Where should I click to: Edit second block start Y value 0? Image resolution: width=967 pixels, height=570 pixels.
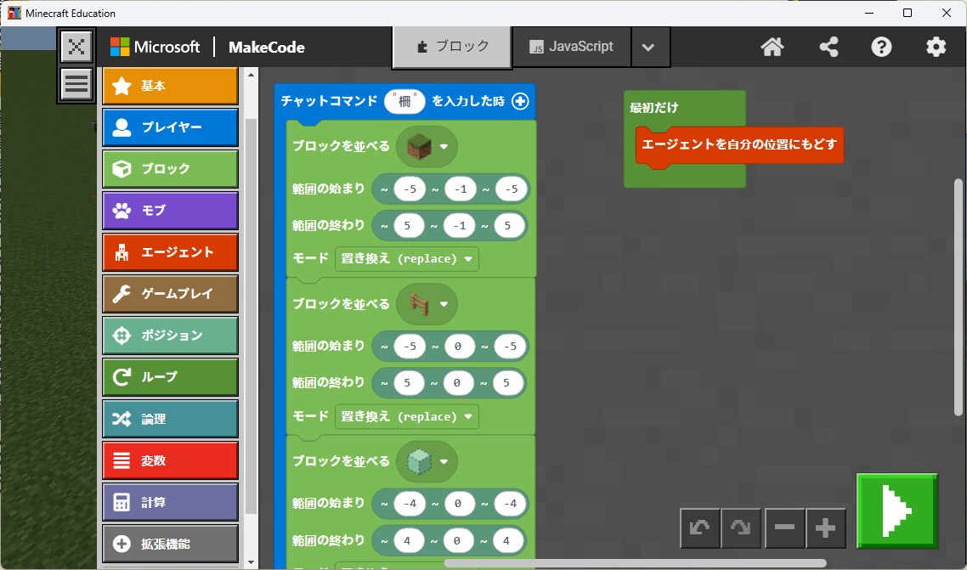pyautogui.click(x=458, y=347)
